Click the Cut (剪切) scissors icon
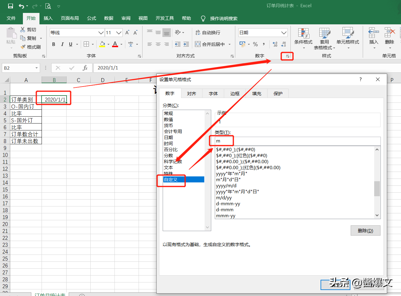The width and height of the screenshot is (401, 296). pos(23,29)
